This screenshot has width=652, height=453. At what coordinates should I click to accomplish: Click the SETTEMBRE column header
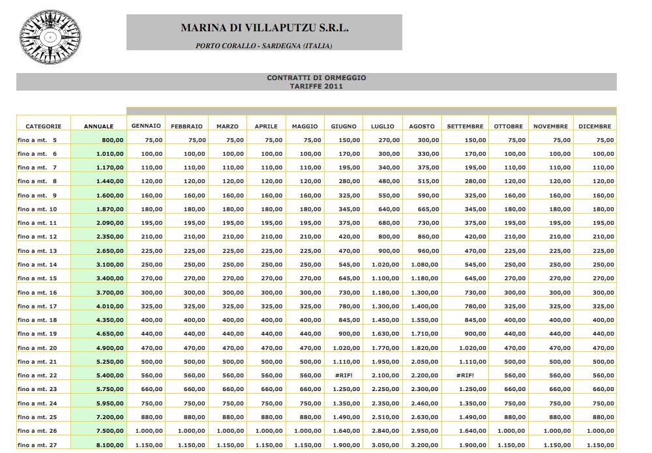click(466, 126)
